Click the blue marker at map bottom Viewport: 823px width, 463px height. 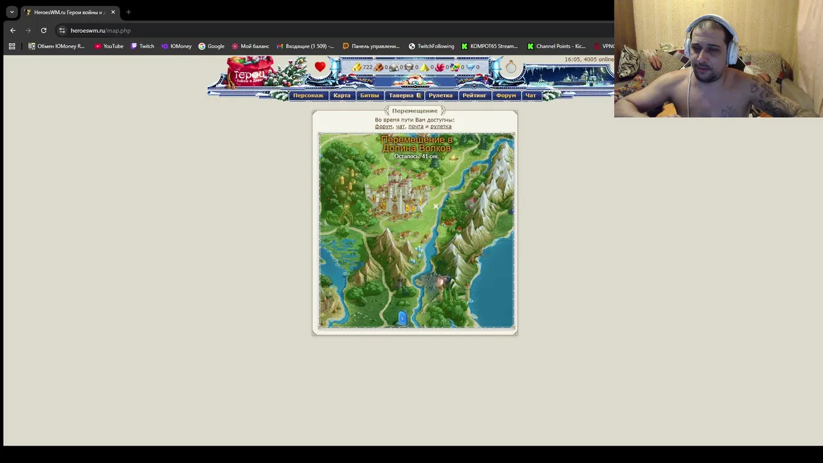[402, 318]
